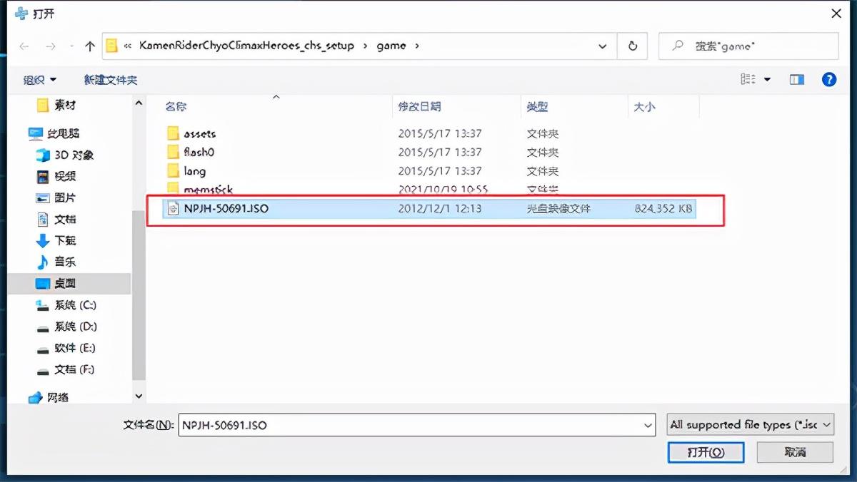Open the 组织 organize menu

[40, 80]
